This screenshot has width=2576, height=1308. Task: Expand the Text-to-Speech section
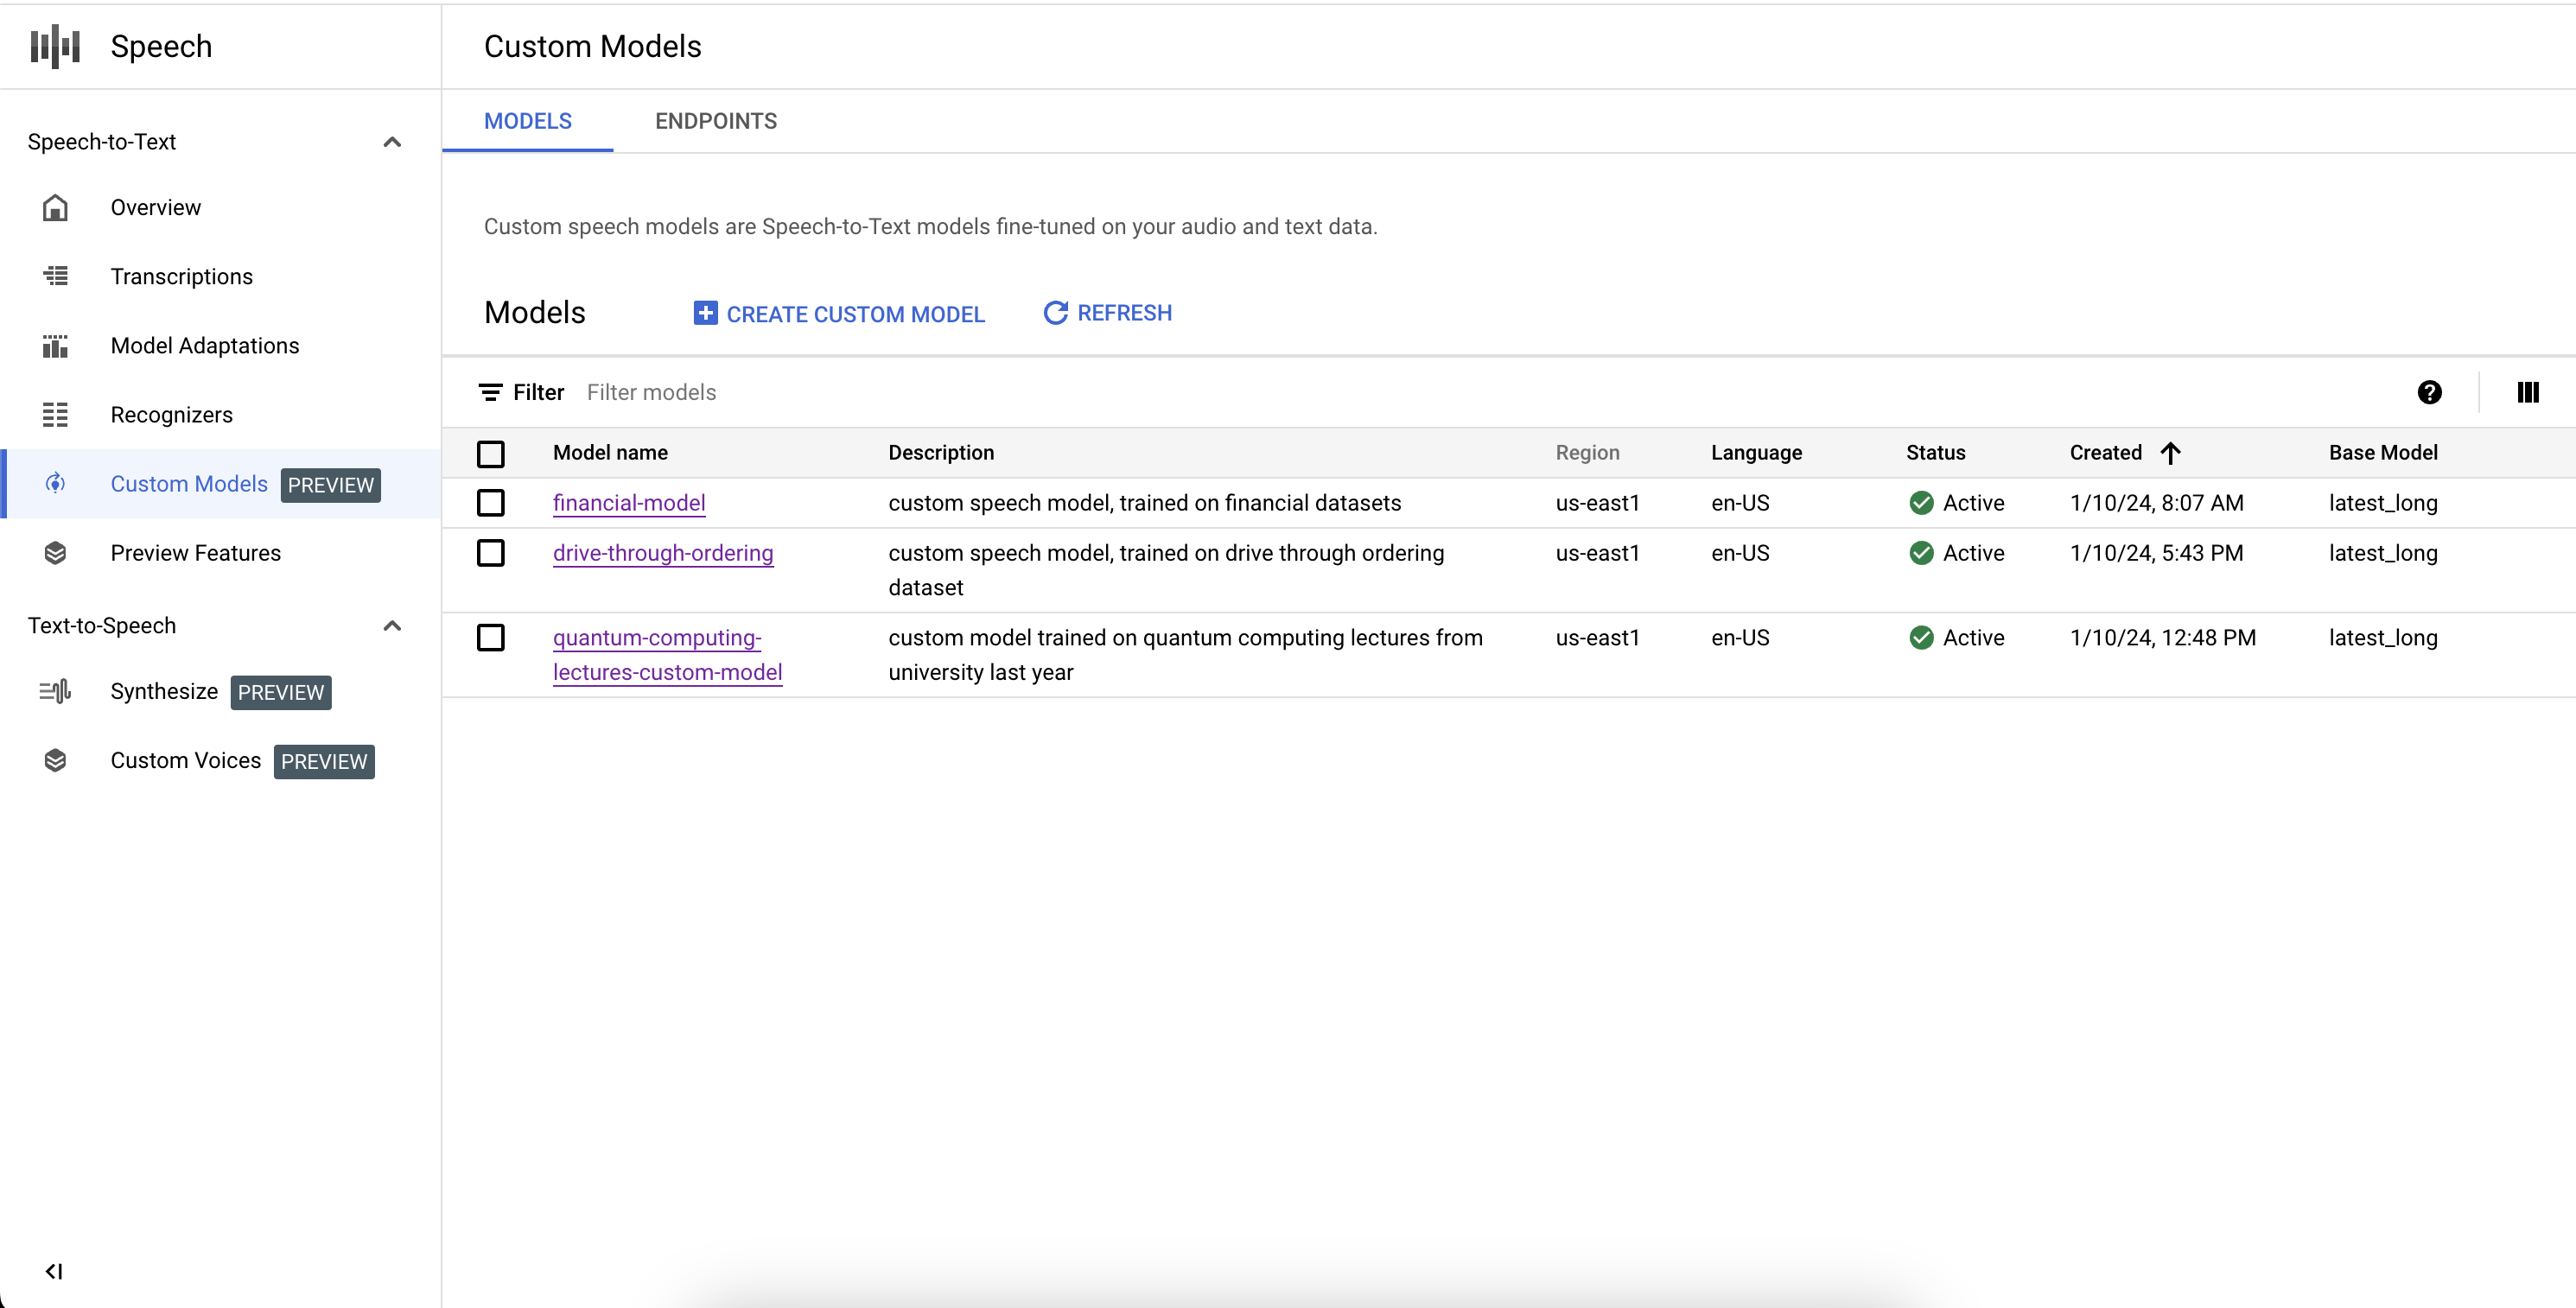point(391,624)
